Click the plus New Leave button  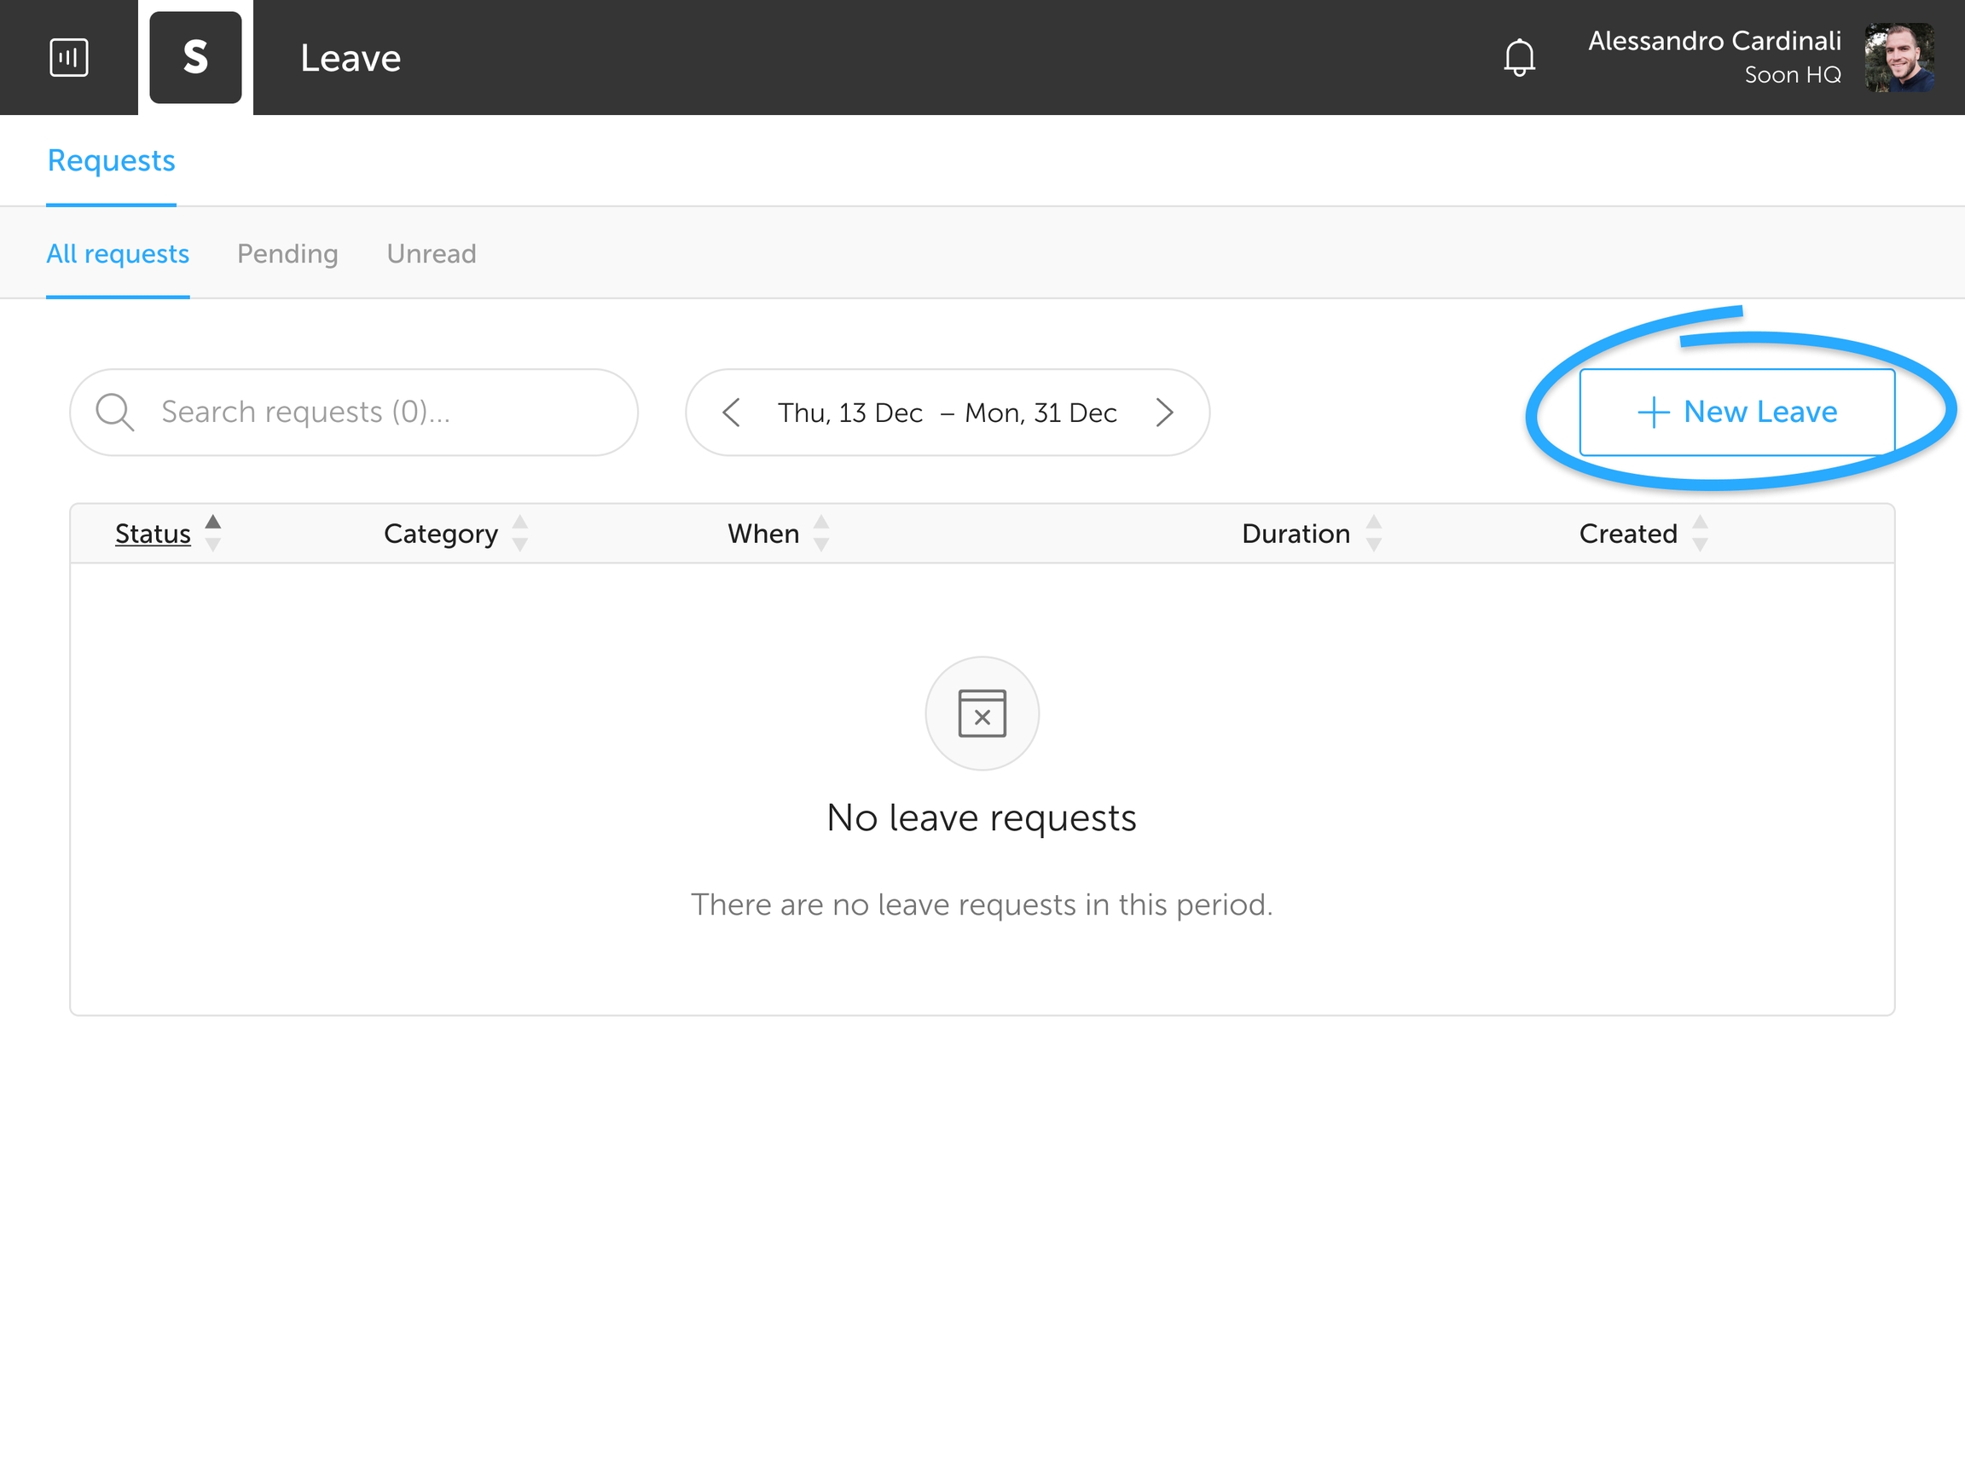[x=1736, y=412]
